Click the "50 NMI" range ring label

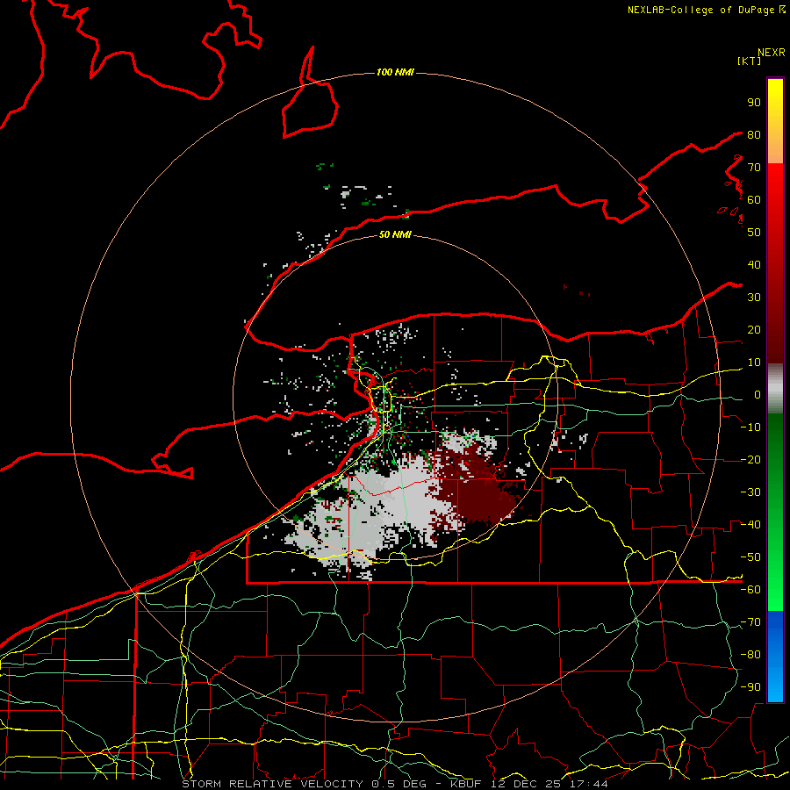click(x=395, y=234)
